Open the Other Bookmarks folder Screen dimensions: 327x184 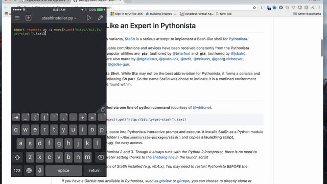[307, 14]
